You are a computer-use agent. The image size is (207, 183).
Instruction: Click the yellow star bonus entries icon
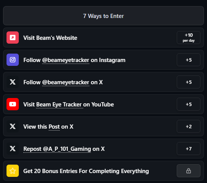tap(13, 171)
